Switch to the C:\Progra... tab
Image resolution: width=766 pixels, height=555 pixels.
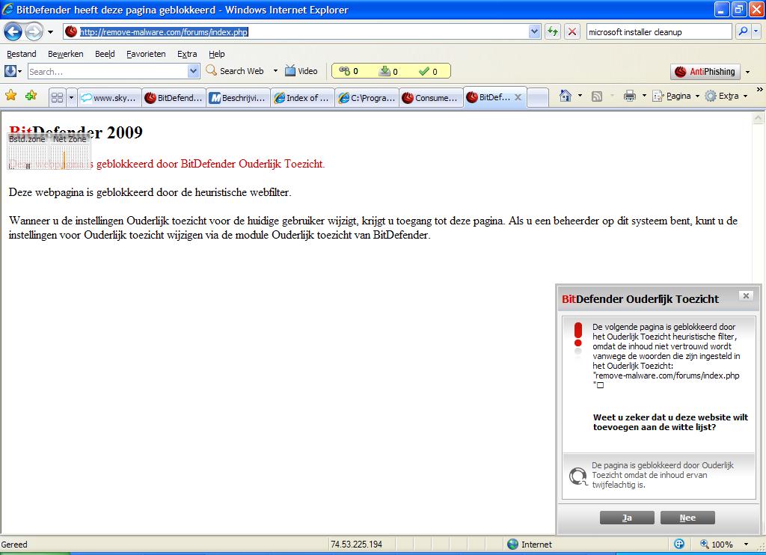(x=367, y=98)
